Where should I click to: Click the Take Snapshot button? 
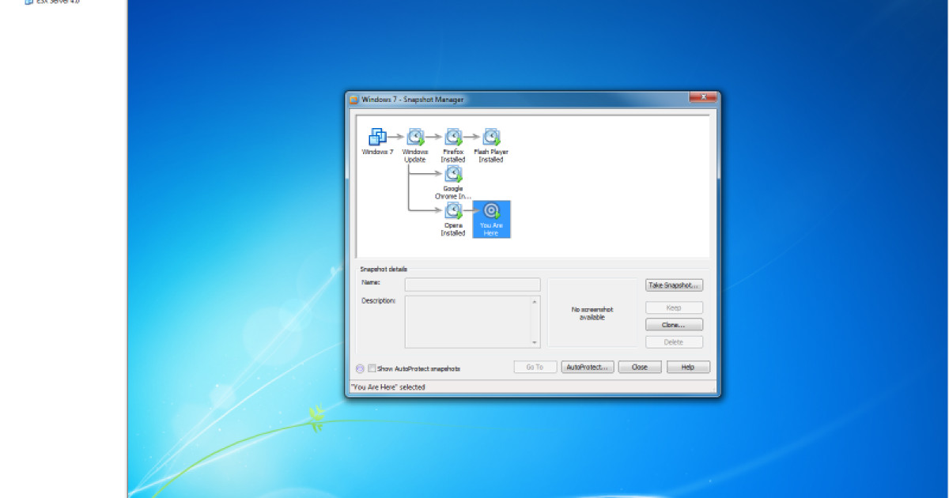[674, 285]
